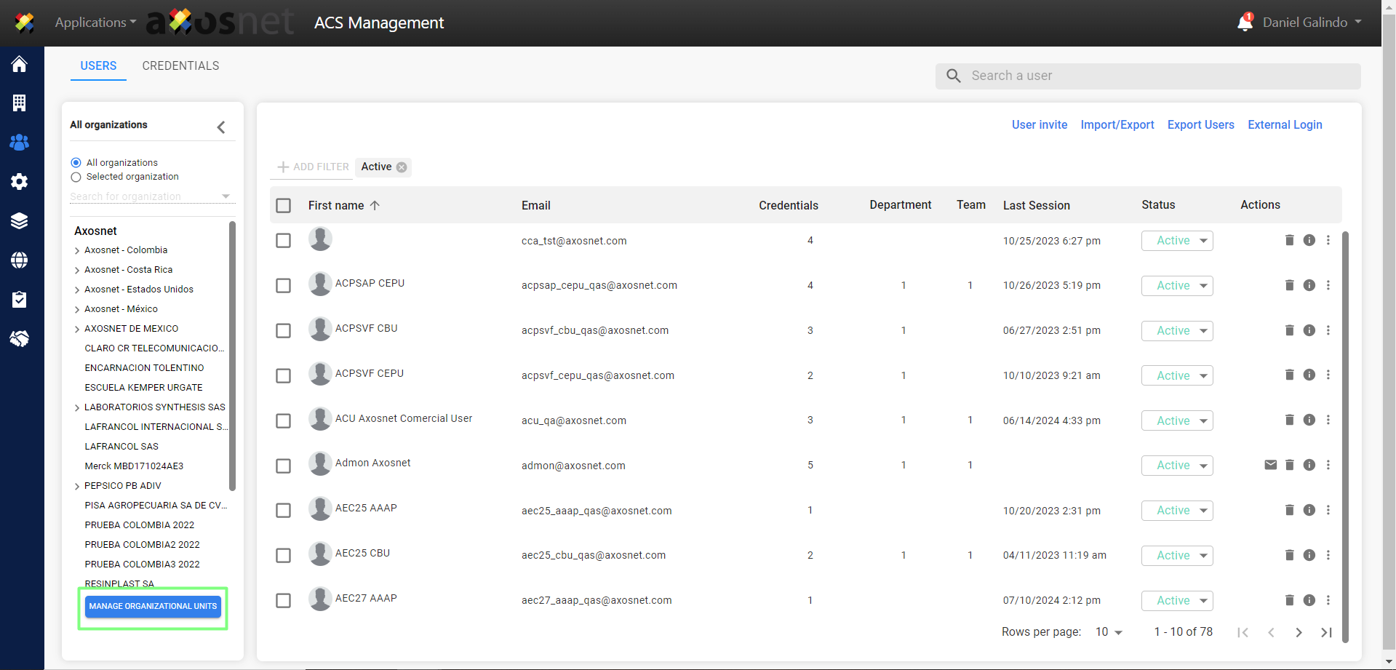Choose the Selected organization radio option

(76, 177)
